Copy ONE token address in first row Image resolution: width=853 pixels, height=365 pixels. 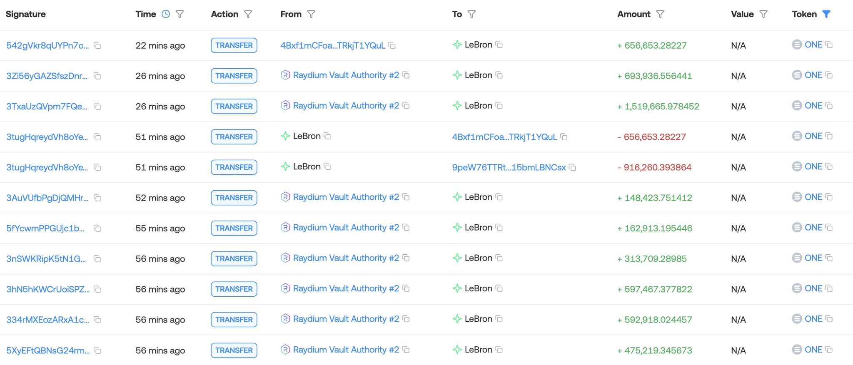pos(829,45)
